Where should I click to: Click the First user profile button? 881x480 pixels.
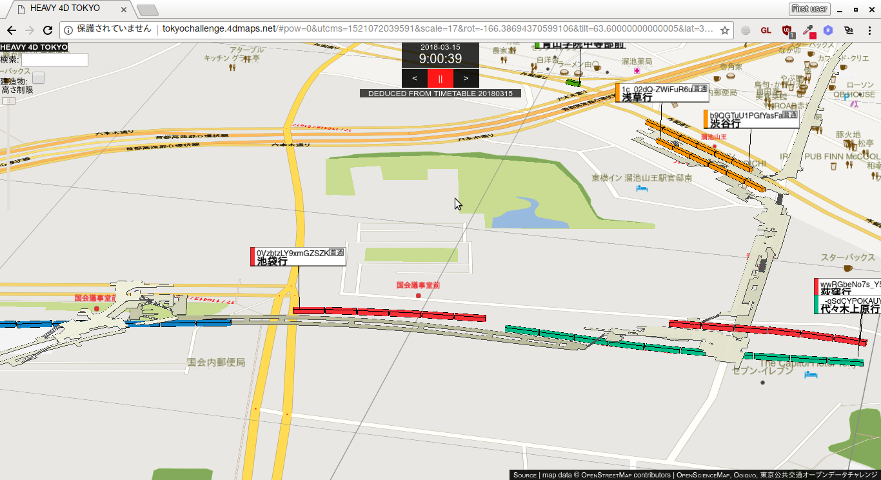click(x=809, y=8)
